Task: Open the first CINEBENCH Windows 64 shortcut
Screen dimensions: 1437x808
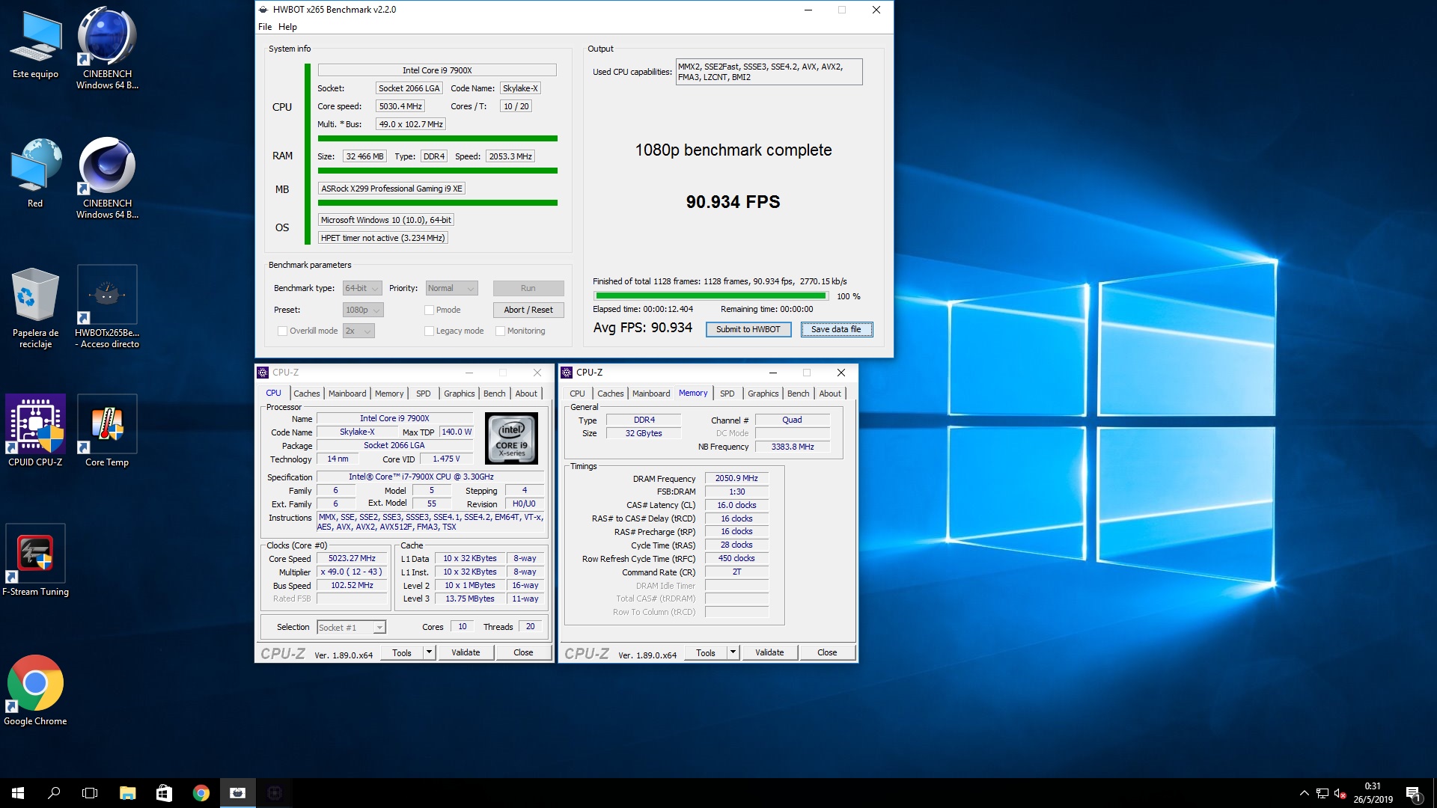Action: (x=107, y=47)
